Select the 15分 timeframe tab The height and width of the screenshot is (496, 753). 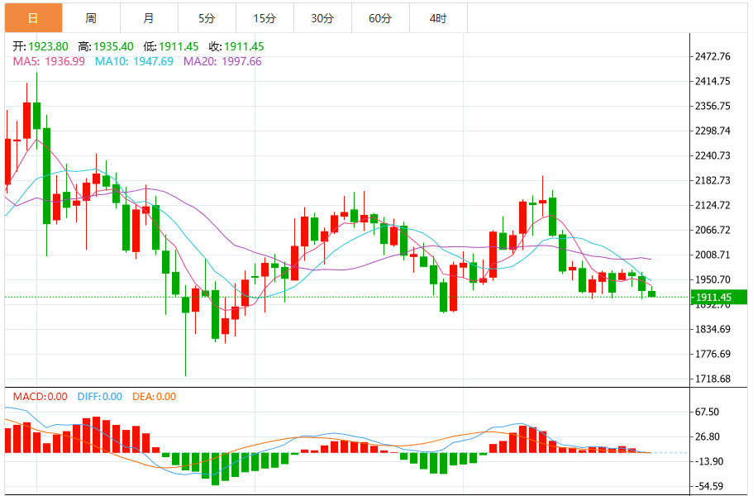pyautogui.click(x=265, y=18)
